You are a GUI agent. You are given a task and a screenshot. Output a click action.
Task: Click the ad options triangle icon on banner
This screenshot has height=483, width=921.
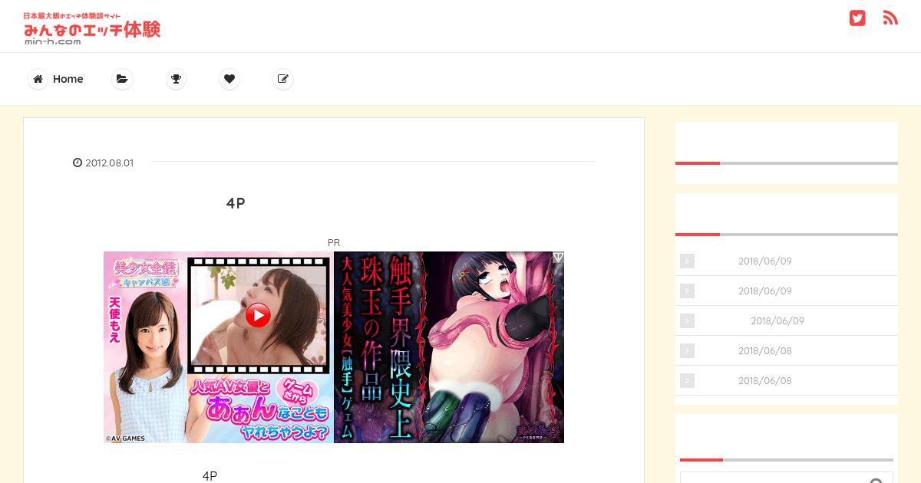click(x=558, y=258)
